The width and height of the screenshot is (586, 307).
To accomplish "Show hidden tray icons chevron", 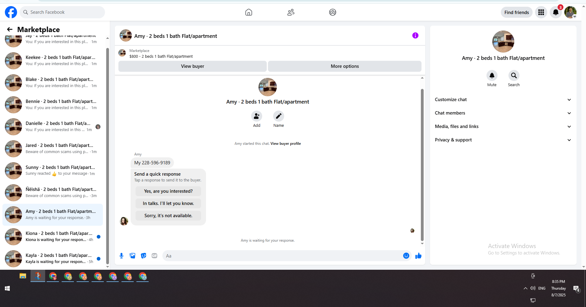I will 526,288.
